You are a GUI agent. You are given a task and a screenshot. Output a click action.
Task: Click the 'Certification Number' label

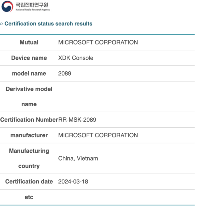(29, 120)
